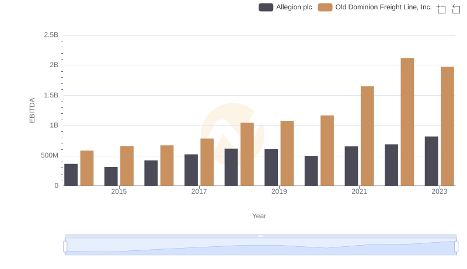Click the 2020 Allegion plc bar
The image size is (467, 269).
[311, 171]
